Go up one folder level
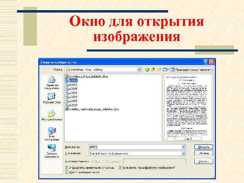The height and width of the screenshot is (183, 244). tap(153, 69)
